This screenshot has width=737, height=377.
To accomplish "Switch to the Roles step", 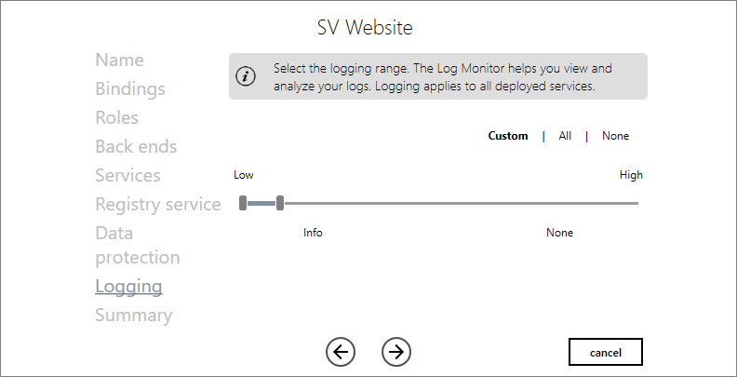I will tap(116, 117).
